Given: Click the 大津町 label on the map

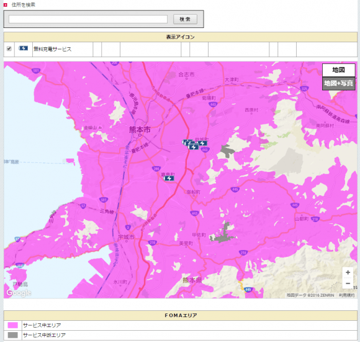Looking at the screenshot, I should pos(232,80).
